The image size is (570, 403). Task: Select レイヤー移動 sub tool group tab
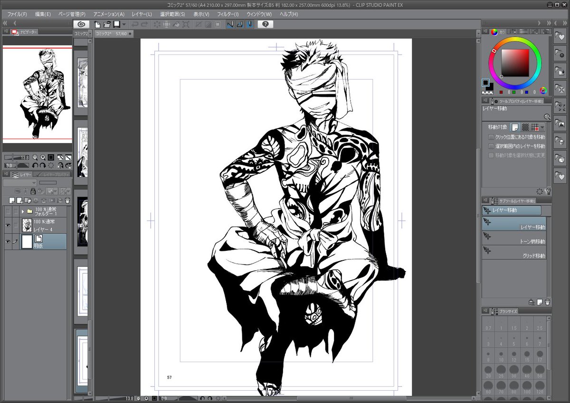pos(511,210)
